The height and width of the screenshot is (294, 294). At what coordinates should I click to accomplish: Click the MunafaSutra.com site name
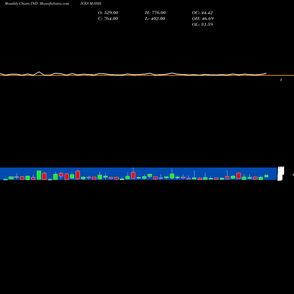point(54,4)
